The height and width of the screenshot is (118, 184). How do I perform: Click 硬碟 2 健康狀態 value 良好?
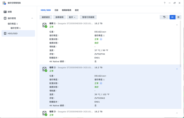coord(96,87)
